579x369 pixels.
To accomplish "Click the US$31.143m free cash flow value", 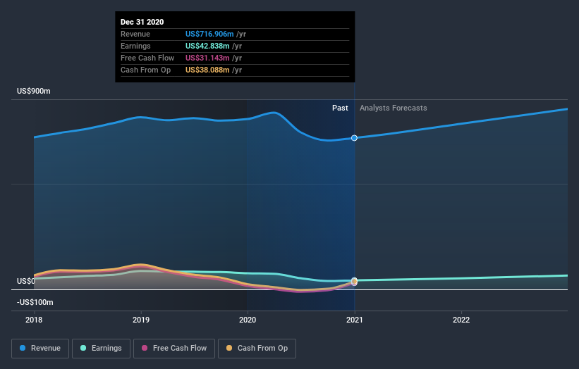I will pos(207,58).
